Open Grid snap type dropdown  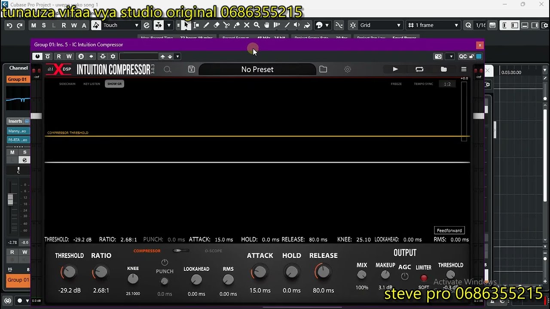coord(380,25)
